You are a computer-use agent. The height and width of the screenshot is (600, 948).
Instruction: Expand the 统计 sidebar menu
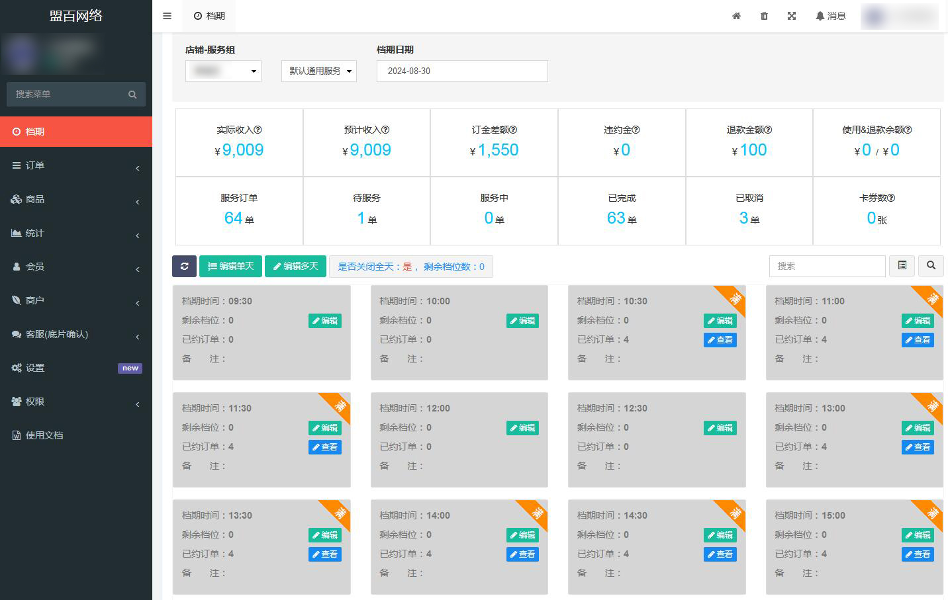tap(76, 233)
